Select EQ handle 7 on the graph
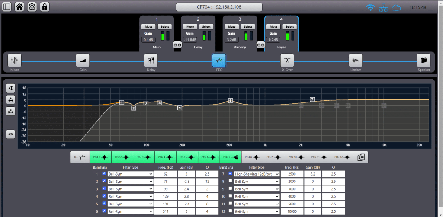Image resolution: width=443 pixels, height=217 pixels. tap(312, 99)
